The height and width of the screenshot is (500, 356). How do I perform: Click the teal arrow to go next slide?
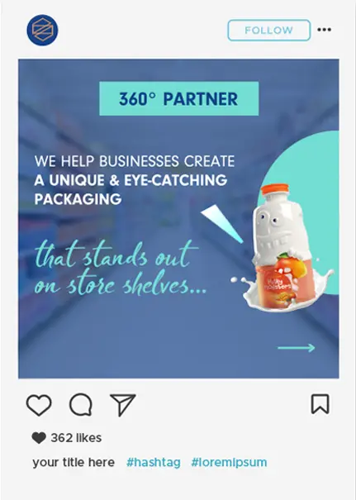[x=297, y=348]
